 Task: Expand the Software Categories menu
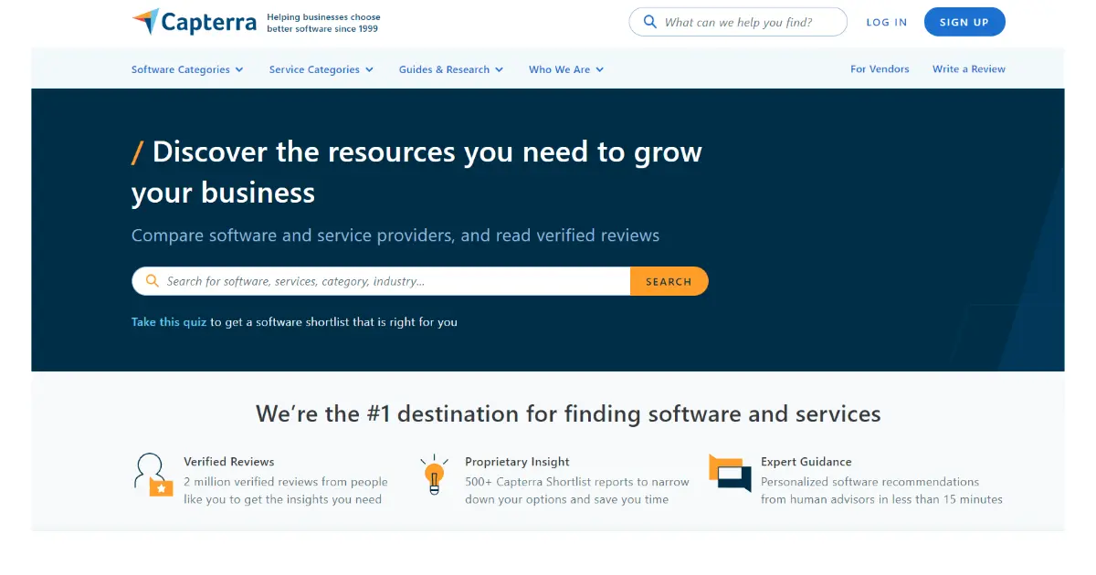[x=187, y=69]
